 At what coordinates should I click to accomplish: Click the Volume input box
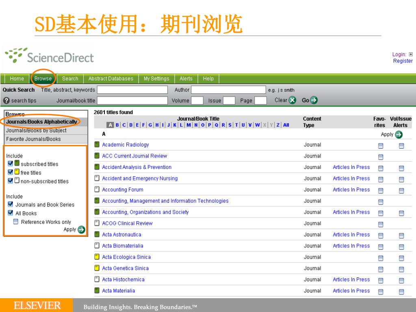point(197,101)
